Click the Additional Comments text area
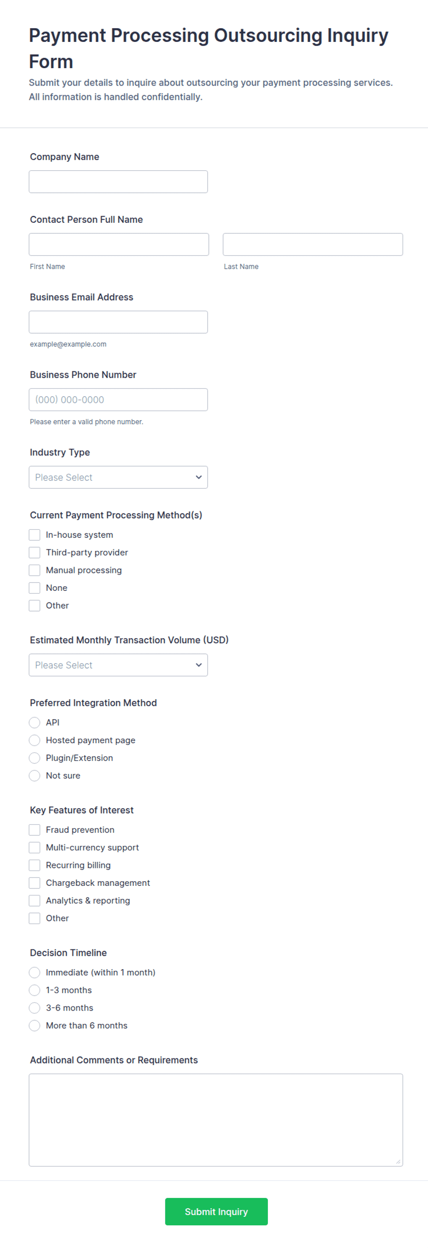 216,1120
